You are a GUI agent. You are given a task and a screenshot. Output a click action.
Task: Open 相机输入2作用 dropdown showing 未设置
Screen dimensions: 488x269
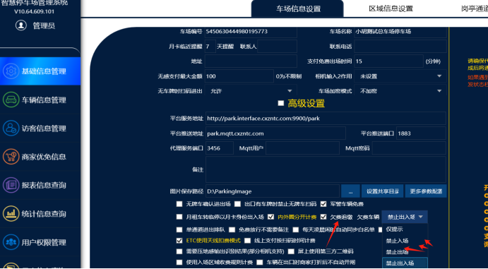click(400, 76)
